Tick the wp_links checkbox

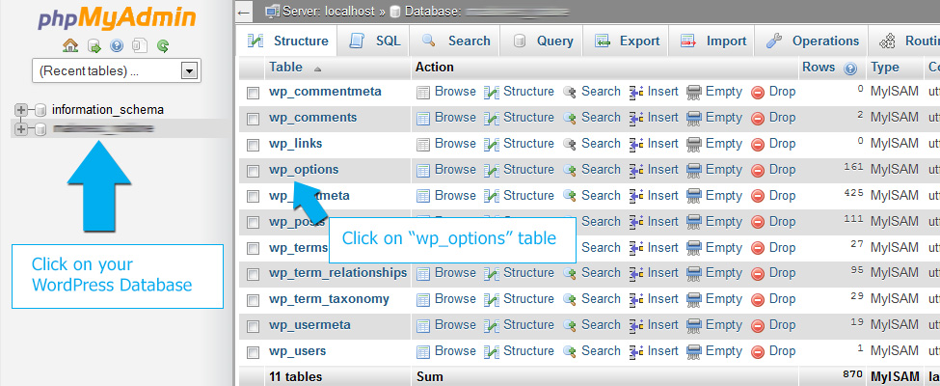point(253,145)
